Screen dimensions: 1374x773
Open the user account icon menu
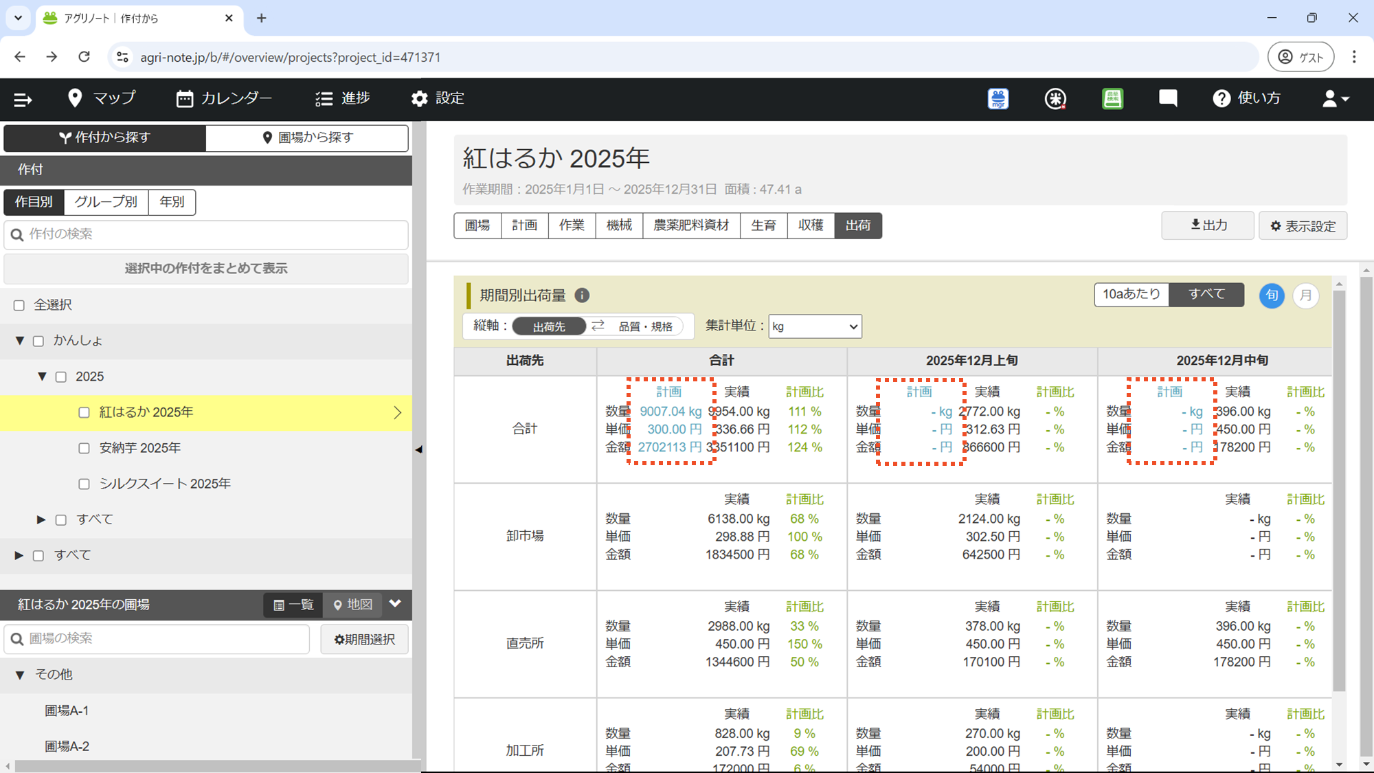(1335, 99)
